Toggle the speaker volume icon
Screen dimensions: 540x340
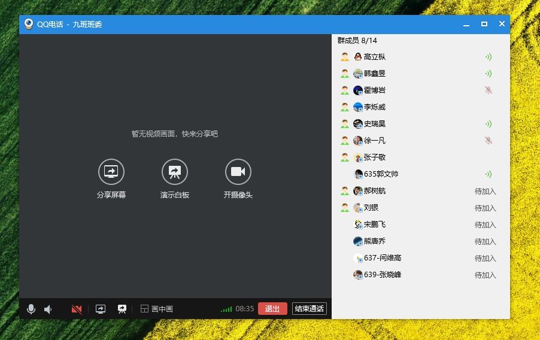(x=48, y=309)
